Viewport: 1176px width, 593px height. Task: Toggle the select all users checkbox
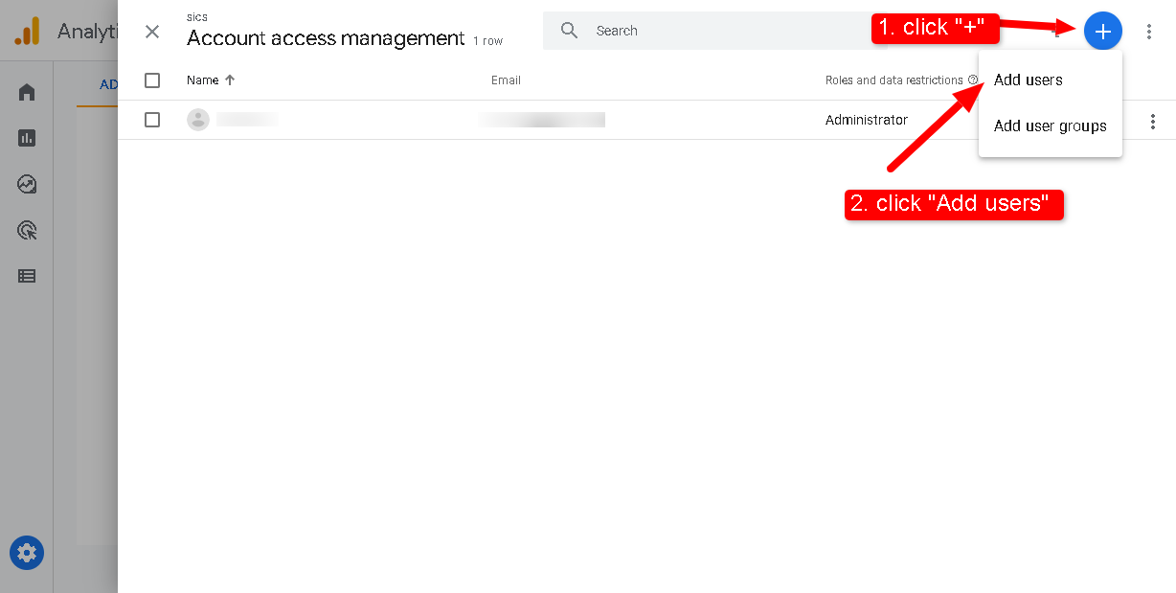(152, 80)
